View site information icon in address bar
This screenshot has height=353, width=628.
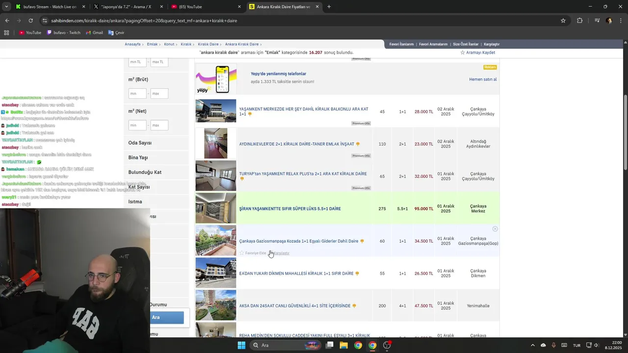click(45, 21)
